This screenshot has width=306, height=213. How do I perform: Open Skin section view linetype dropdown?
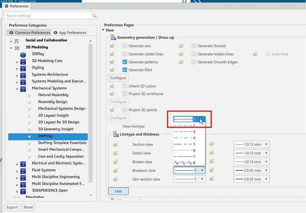click(x=189, y=179)
